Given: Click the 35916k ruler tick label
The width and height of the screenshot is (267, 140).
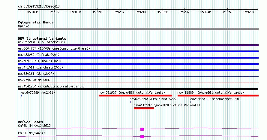Looking at the screenshot, I should [32, 12].
